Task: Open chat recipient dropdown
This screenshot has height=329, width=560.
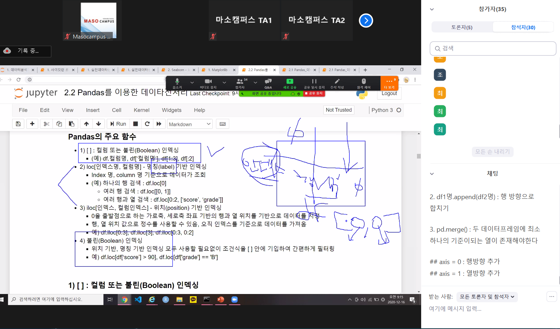Action: [487, 297]
